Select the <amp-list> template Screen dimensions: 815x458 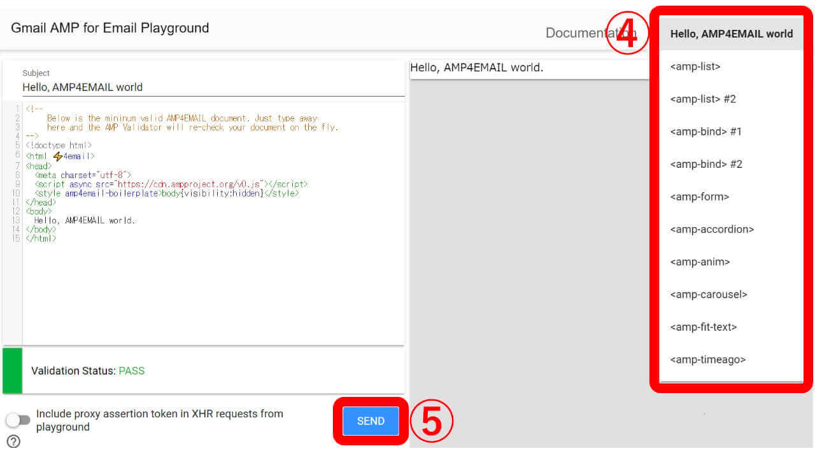pyautogui.click(x=695, y=67)
